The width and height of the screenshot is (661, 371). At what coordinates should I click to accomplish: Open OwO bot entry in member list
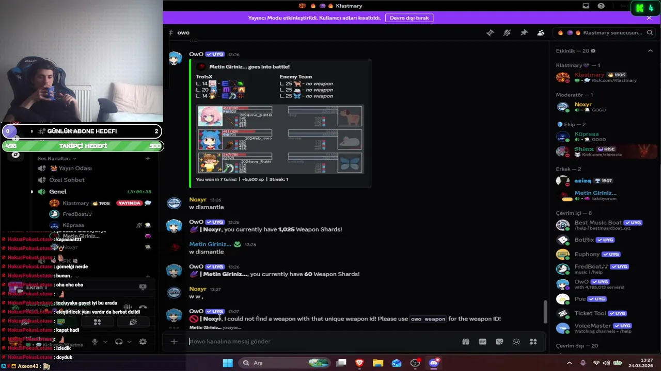click(x=603, y=284)
